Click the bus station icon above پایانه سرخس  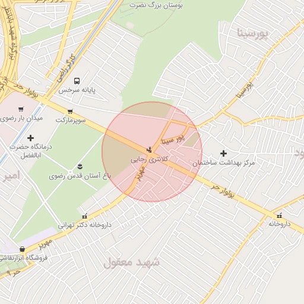pyautogui.click(x=77, y=81)
